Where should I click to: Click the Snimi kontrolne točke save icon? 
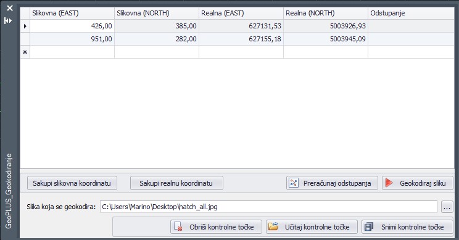pyautogui.click(x=369, y=226)
